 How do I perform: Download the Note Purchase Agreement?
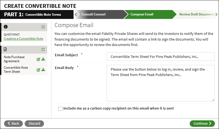pos(43,59)
